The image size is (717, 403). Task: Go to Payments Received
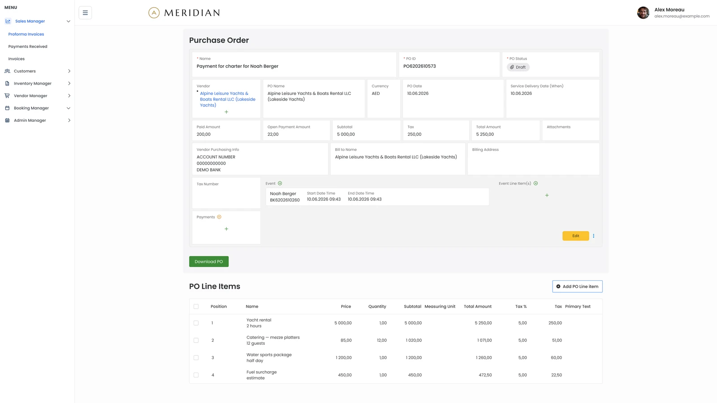pyautogui.click(x=28, y=47)
